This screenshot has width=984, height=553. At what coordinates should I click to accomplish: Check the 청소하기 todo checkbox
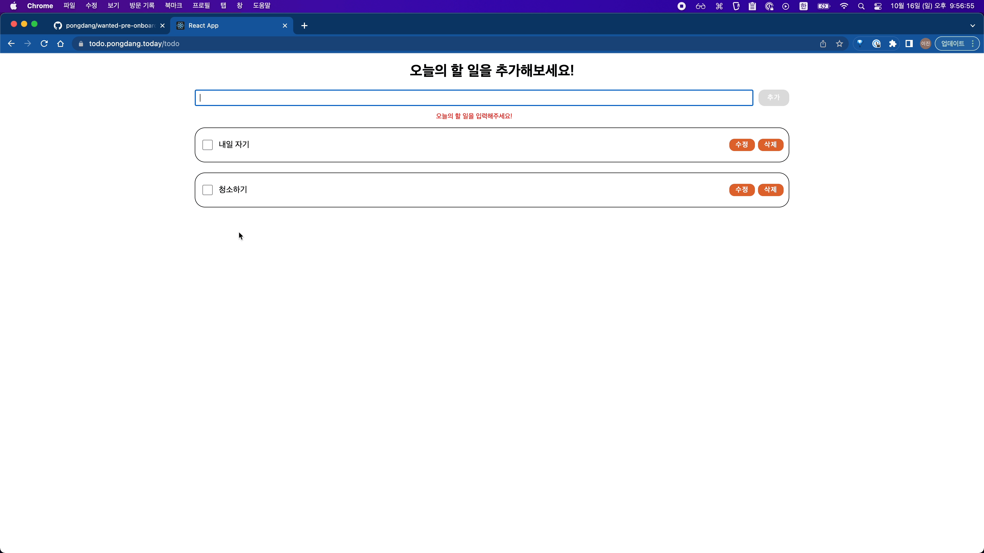[x=207, y=190]
